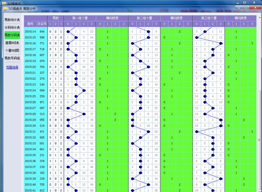Image resolution: width=262 pixels, height=192 pixels.
Task: Switch to the 分码统计表 tab
Action: click(x=12, y=27)
